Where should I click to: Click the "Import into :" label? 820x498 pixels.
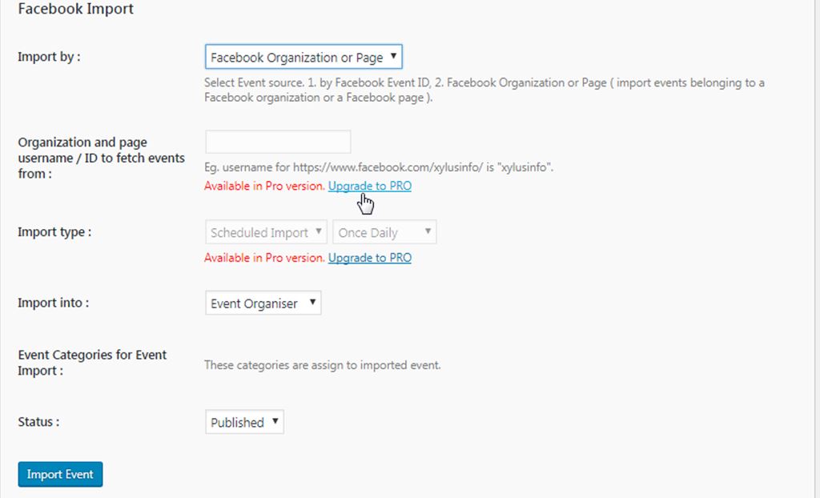[x=53, y=303]
